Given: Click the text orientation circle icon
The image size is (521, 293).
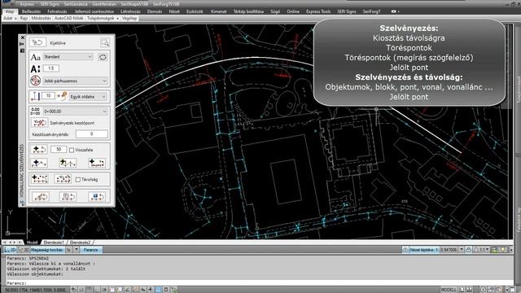Looking at the screenshot, I should coord(35,81).
